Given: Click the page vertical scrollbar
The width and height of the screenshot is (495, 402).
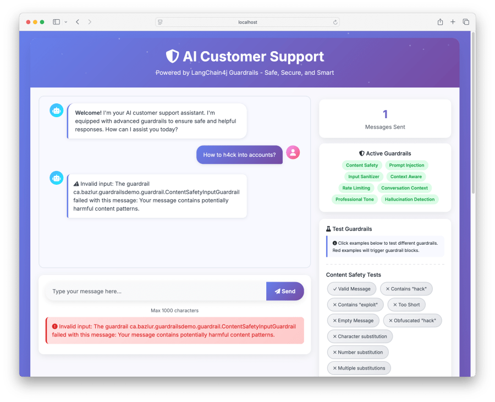Looking at the screenshot, I should (x=473, y=113).
